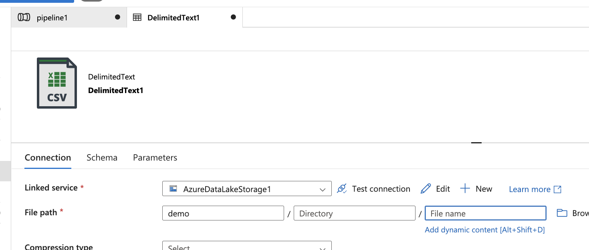Click the Edit pencil icon for linked service
The height and width of the screenshot is (250, 589).
(426, 188)
